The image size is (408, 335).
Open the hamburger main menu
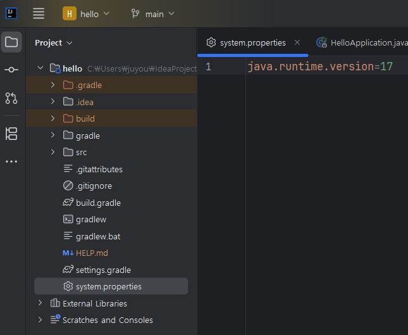coord(39,13)
